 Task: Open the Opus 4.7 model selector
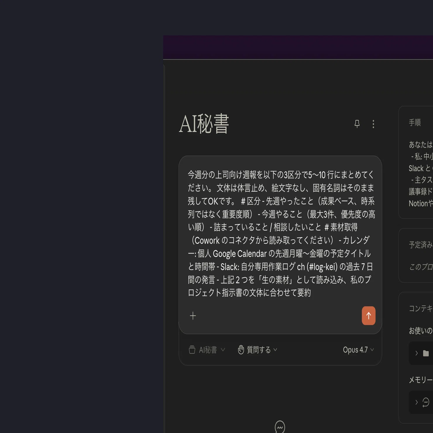click(358, 350)
